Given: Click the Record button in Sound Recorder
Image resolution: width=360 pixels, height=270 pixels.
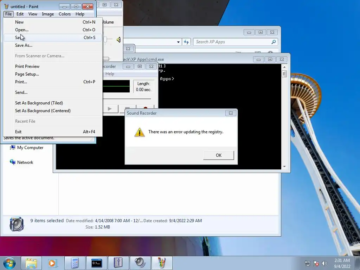Looking at the screenshot, I should [x=145, y=109].
